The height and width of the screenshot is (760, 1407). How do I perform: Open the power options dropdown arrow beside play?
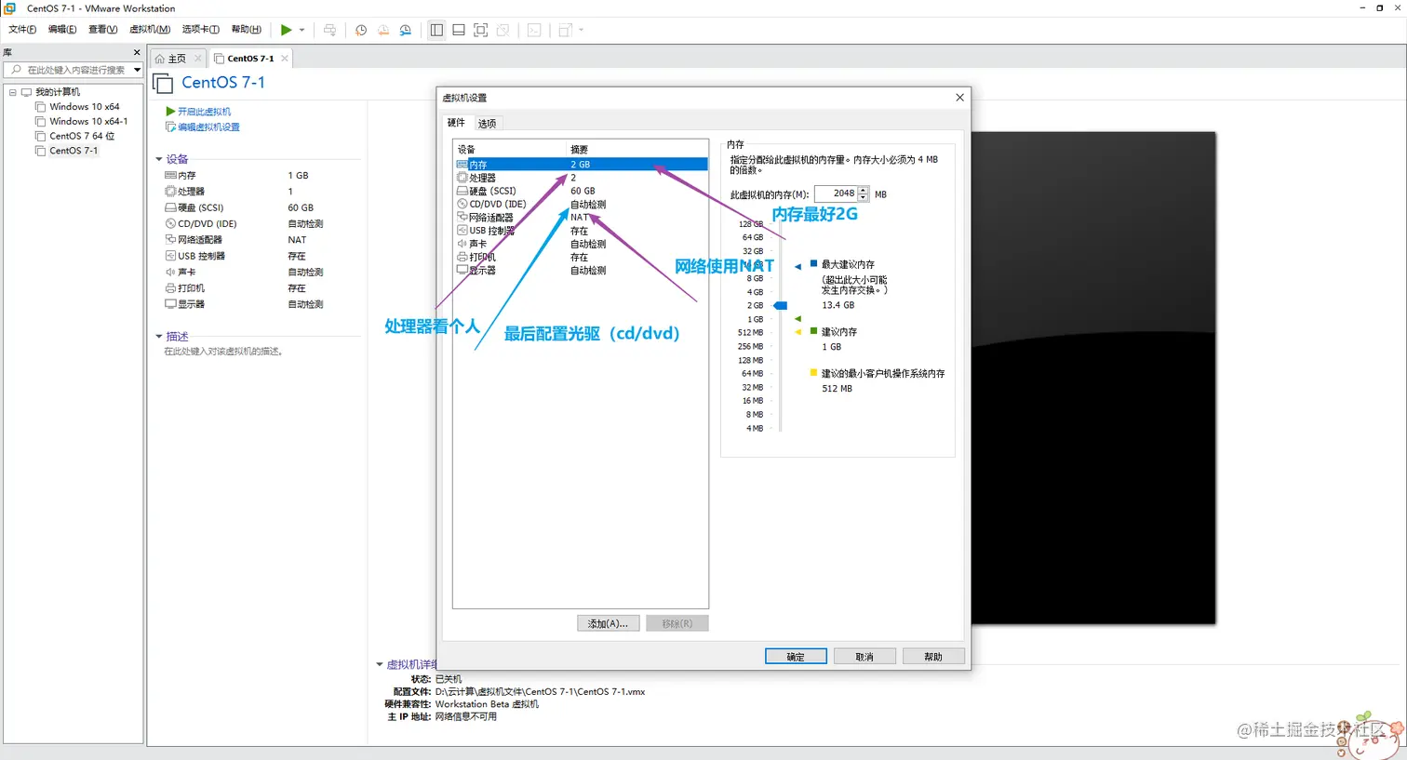pos(301,30)
